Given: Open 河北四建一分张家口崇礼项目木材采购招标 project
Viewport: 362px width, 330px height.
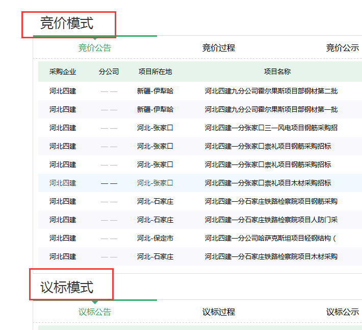Looking at the screenshot, I should 268,183.
